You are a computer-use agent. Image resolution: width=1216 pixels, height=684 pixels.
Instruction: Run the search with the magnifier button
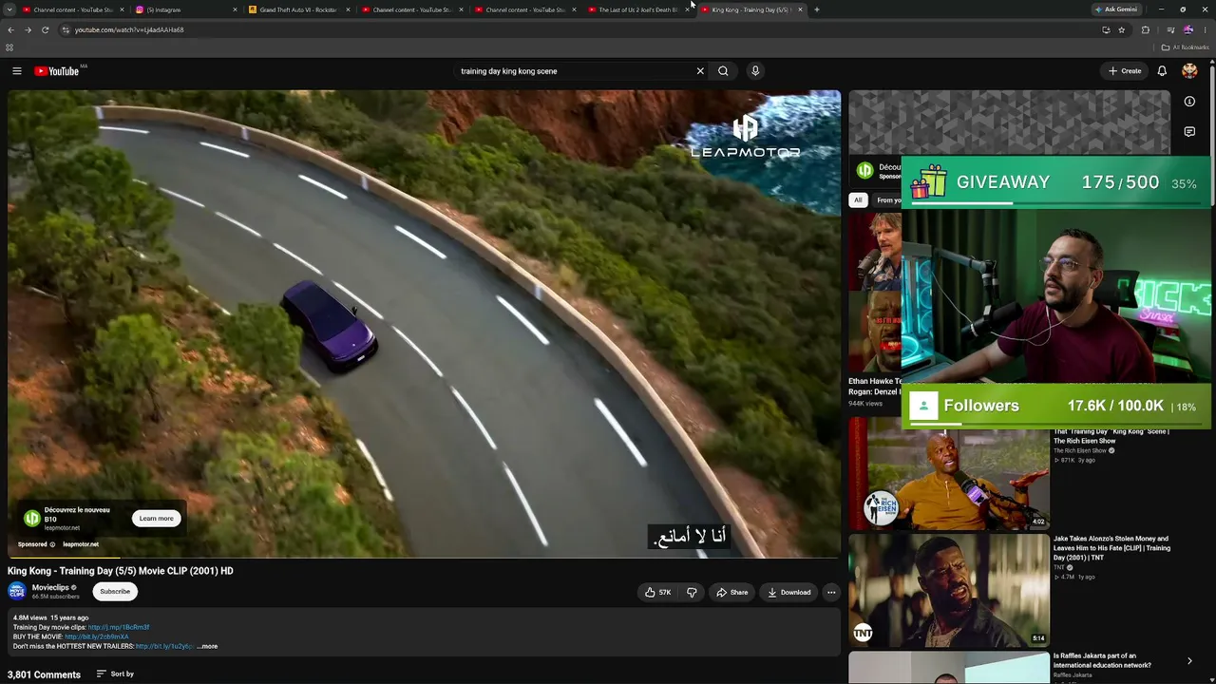[723, 71]
